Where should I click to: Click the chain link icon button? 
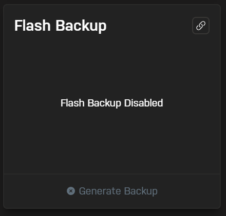click(x=201, y=26)
